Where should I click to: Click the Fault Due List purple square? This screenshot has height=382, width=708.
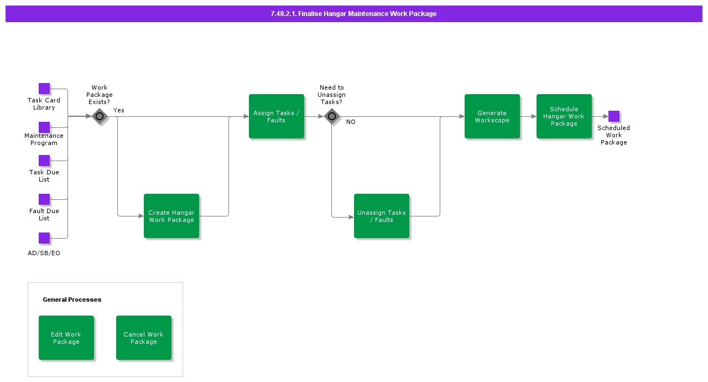(x=44, y=199)
